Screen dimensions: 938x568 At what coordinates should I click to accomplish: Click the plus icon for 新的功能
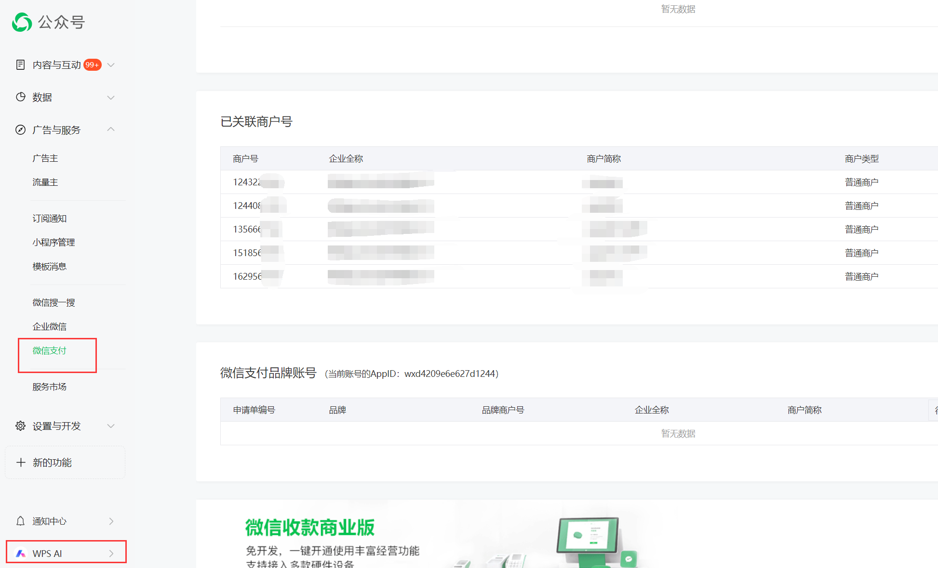tap(21, 462)
